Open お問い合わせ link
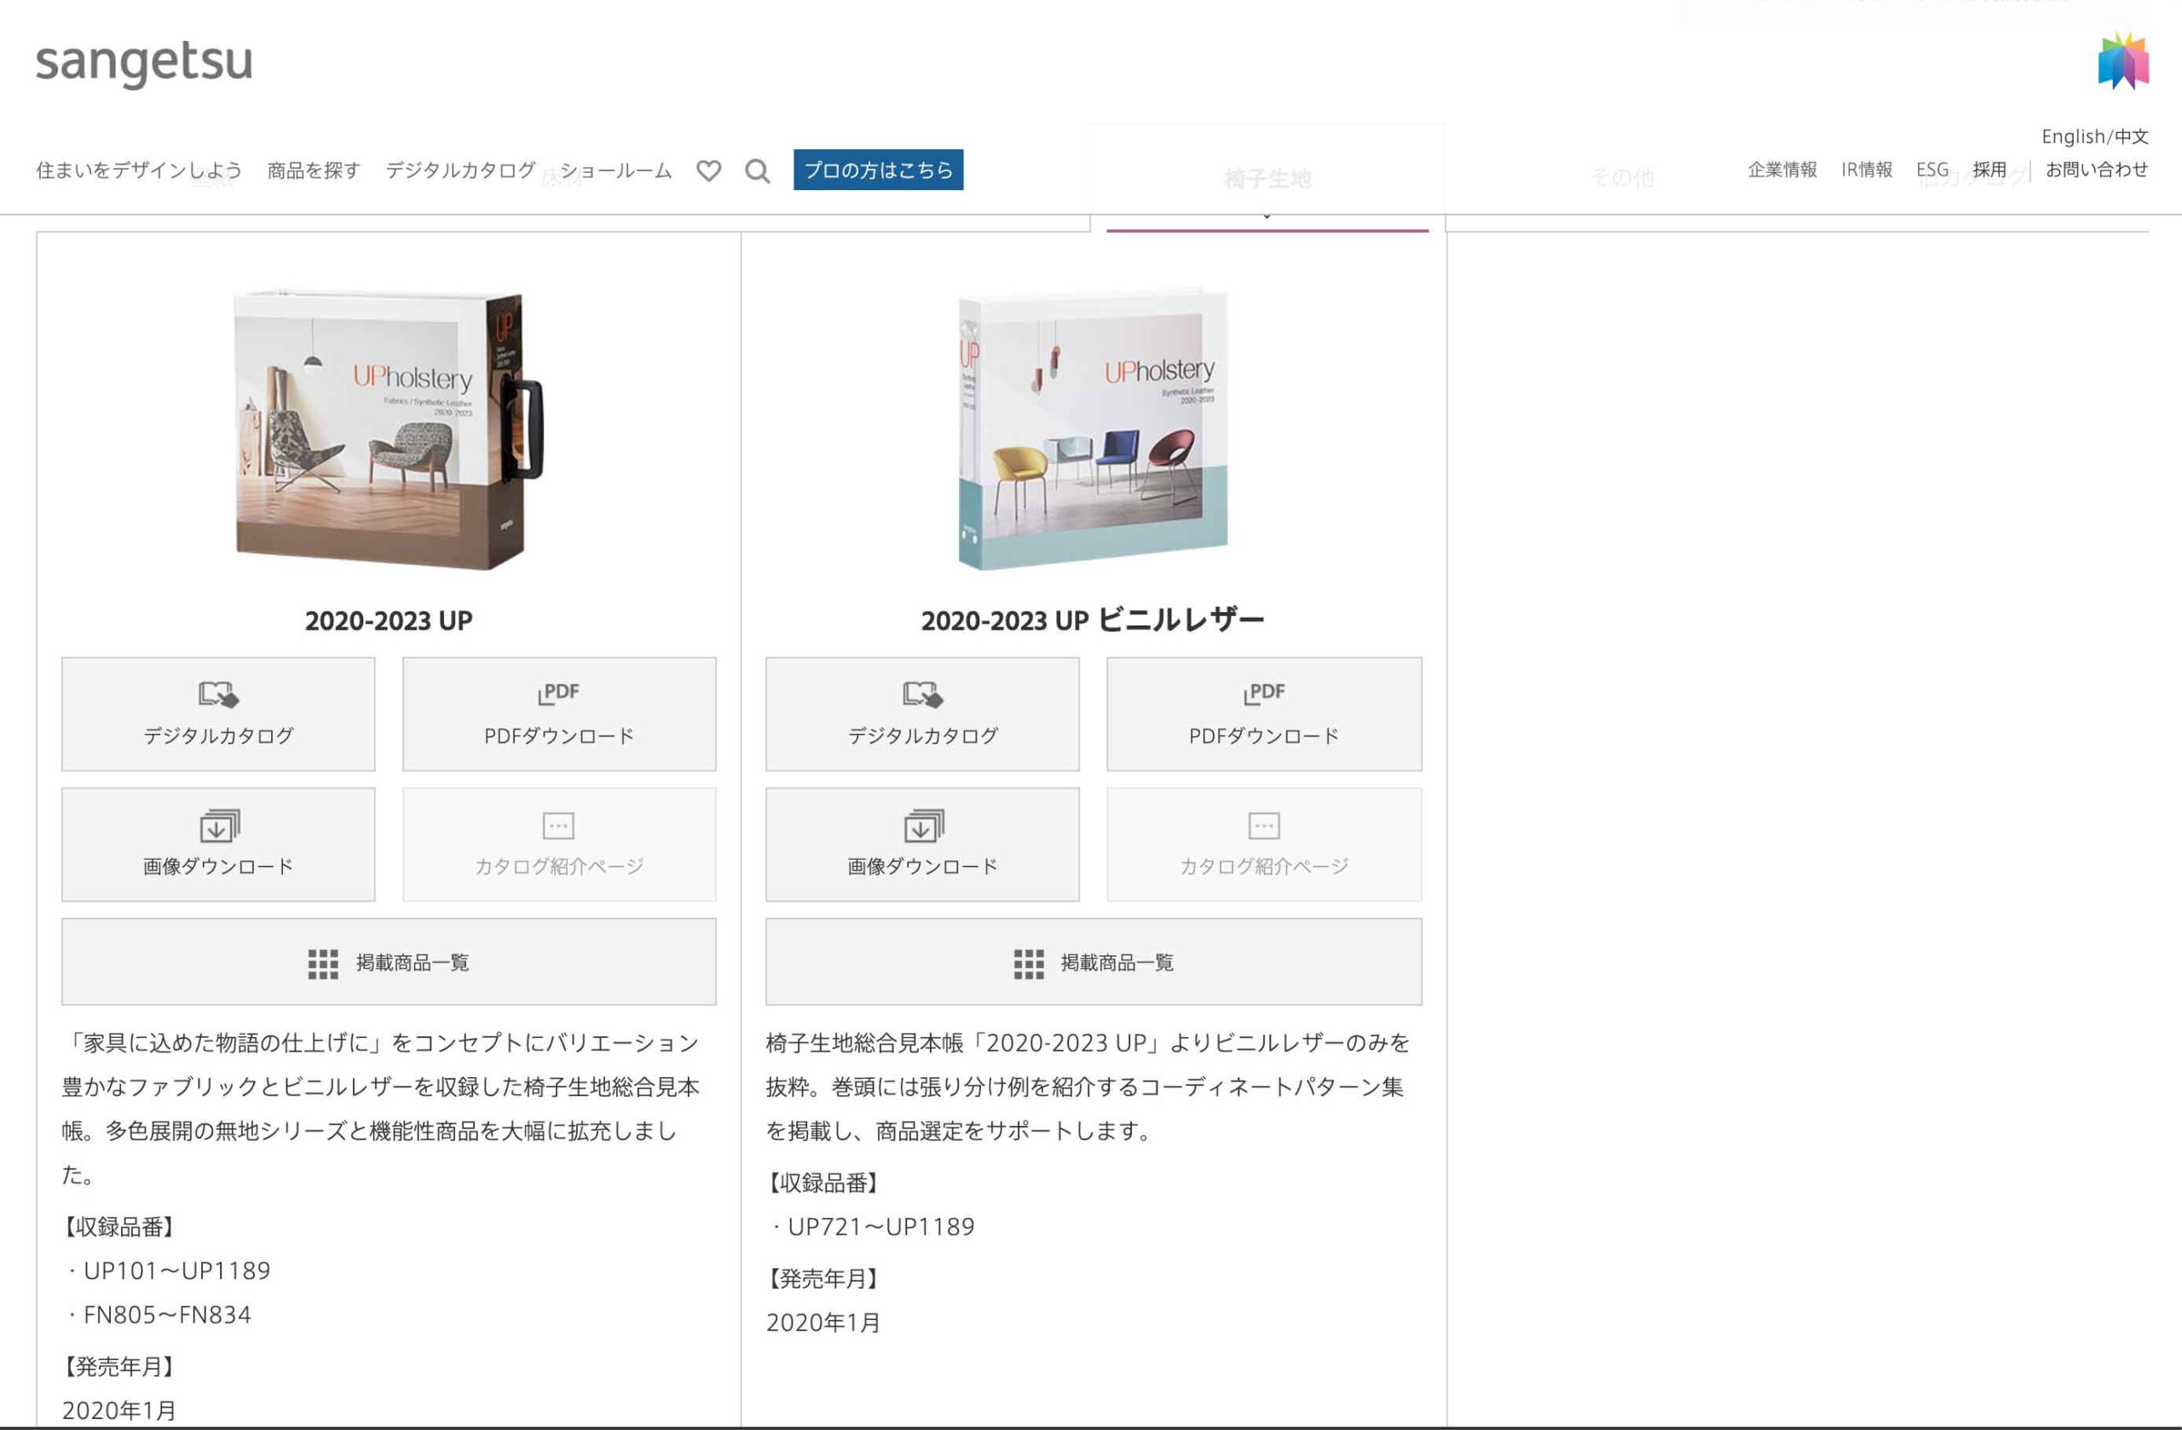This screenshot has width=2182, height=1430. [x=2097, y=170]
